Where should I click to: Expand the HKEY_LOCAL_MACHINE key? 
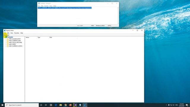point(6,43)
